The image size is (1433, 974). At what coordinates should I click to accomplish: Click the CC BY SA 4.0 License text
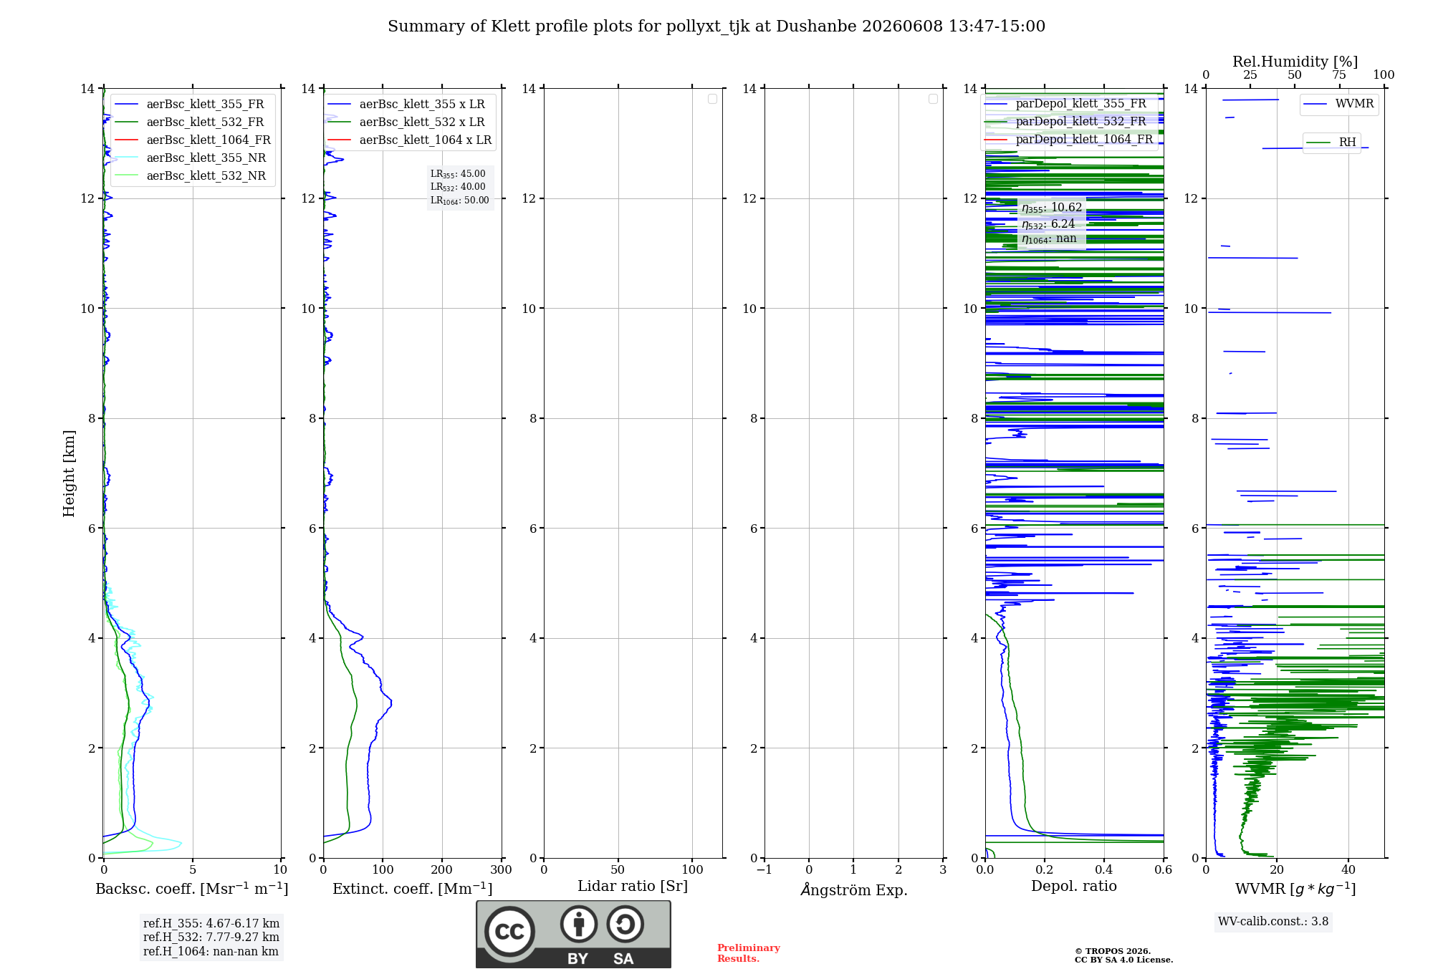1123,960
